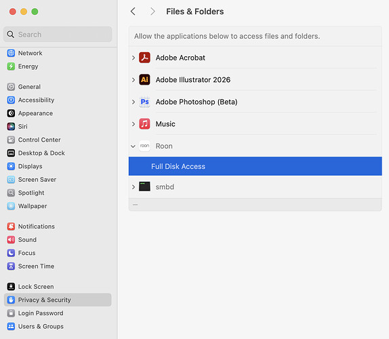This screenshot has width=389, height=339.
Task: Open the Network settings label
Action: coord(30,53)
